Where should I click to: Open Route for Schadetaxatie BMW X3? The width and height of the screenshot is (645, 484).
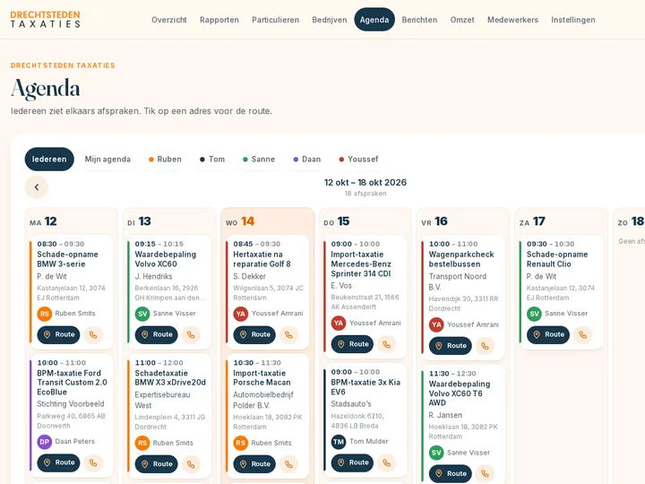coord(157,464)
